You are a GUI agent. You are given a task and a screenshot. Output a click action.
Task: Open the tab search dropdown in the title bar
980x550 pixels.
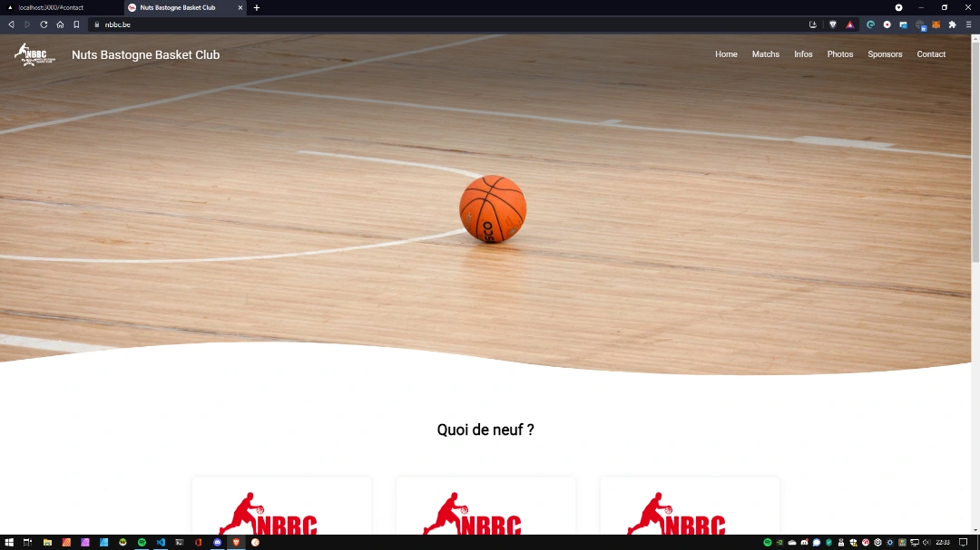[x=898, y=7]
